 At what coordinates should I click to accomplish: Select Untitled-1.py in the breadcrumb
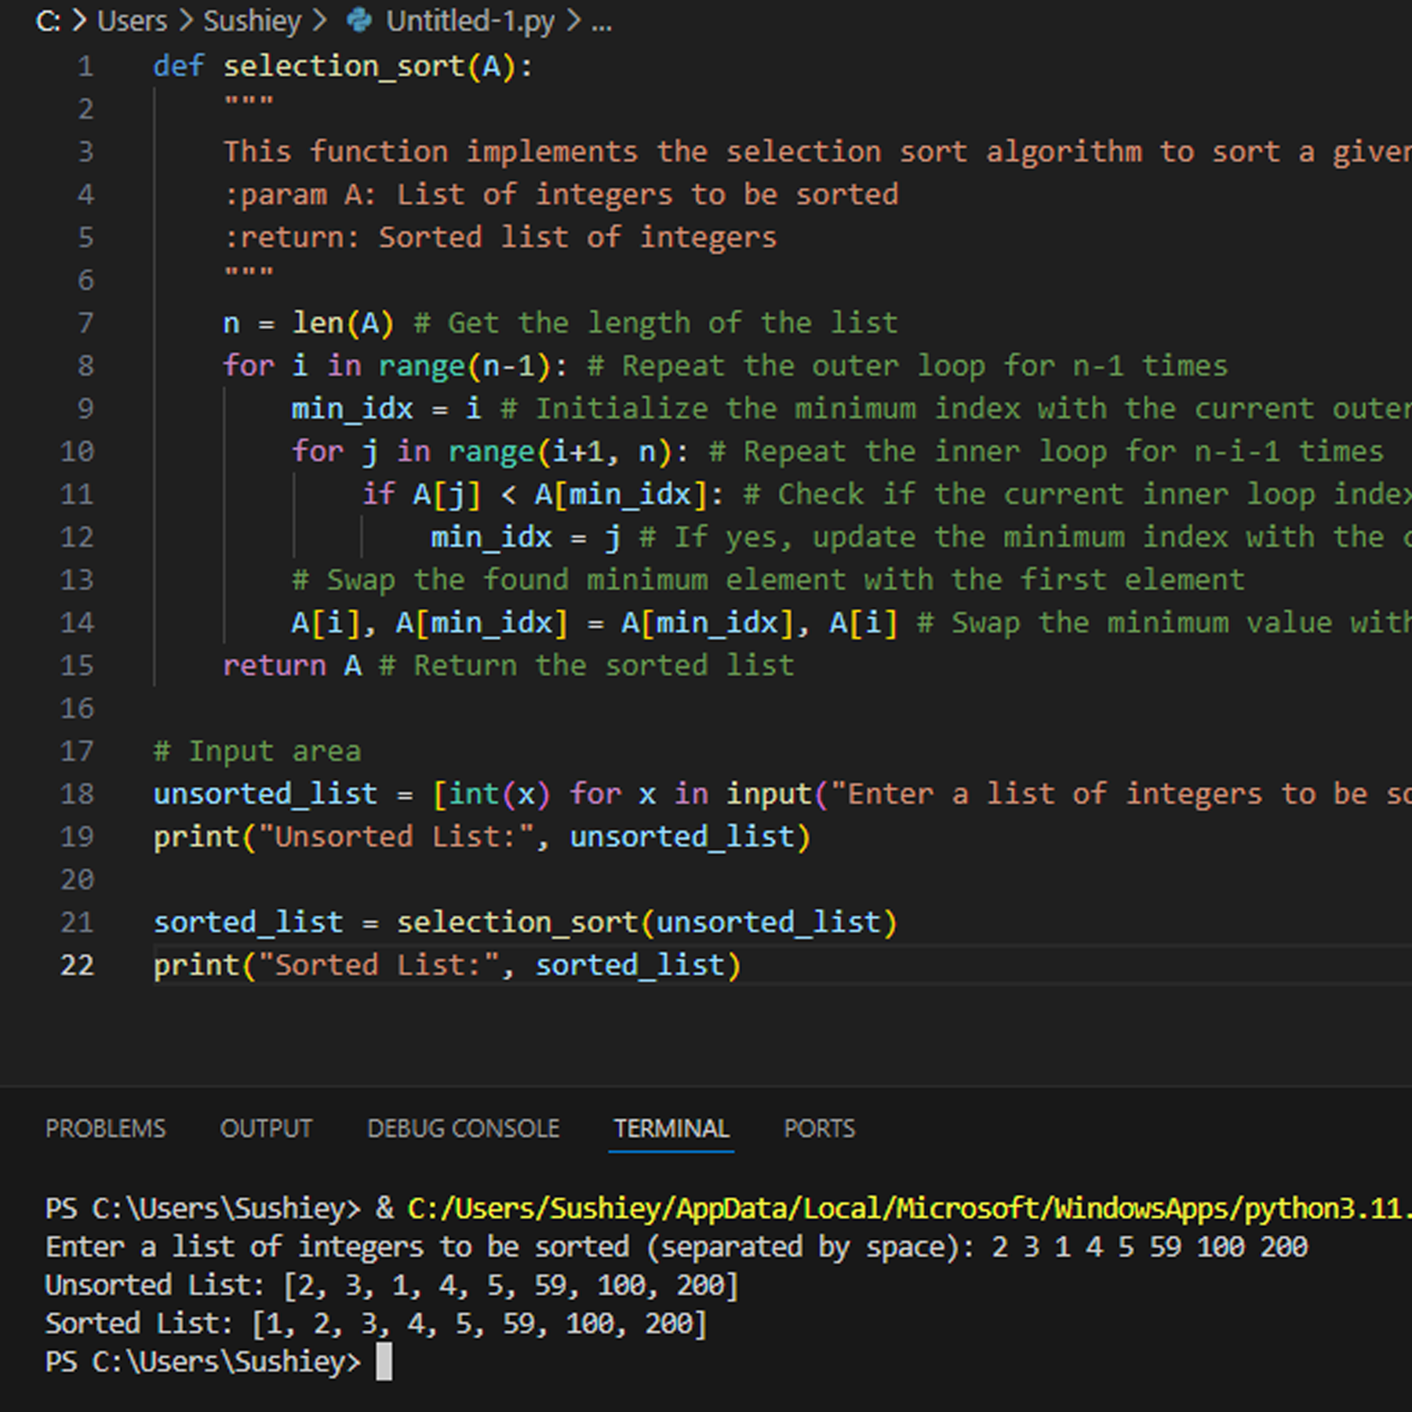pos(470,20)
